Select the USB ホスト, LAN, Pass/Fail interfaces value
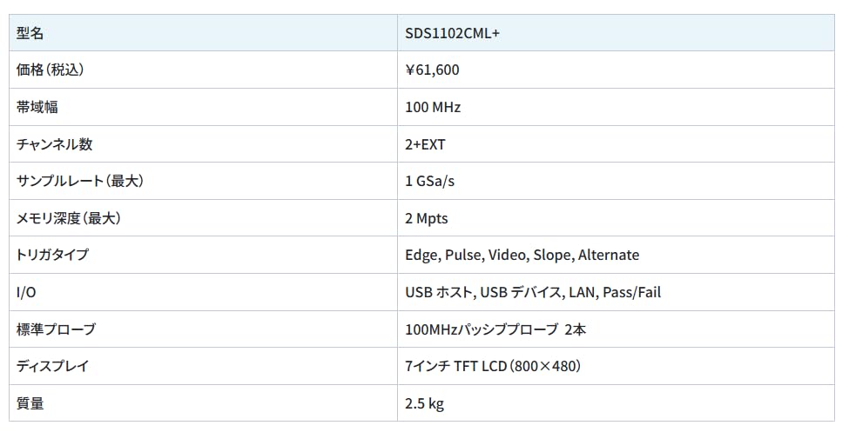This screenshot has height=432, width=849. pyautogui.click(x=533, y=292)
